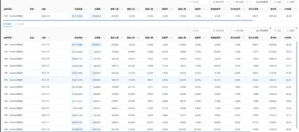Click the filter icon beside 访客数 in lower table
Viewport: 299px width, 132px height.
coord(104,38)
